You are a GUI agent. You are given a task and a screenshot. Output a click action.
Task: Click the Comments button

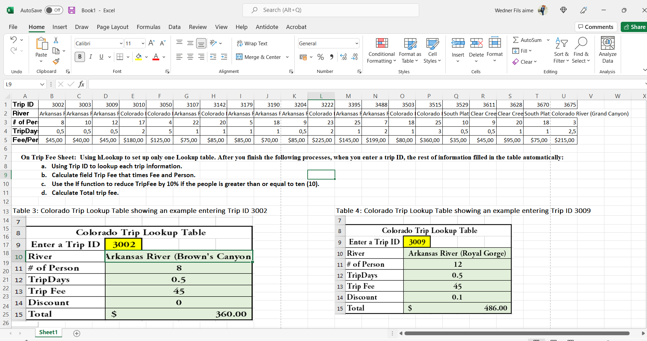pos(595,27)
